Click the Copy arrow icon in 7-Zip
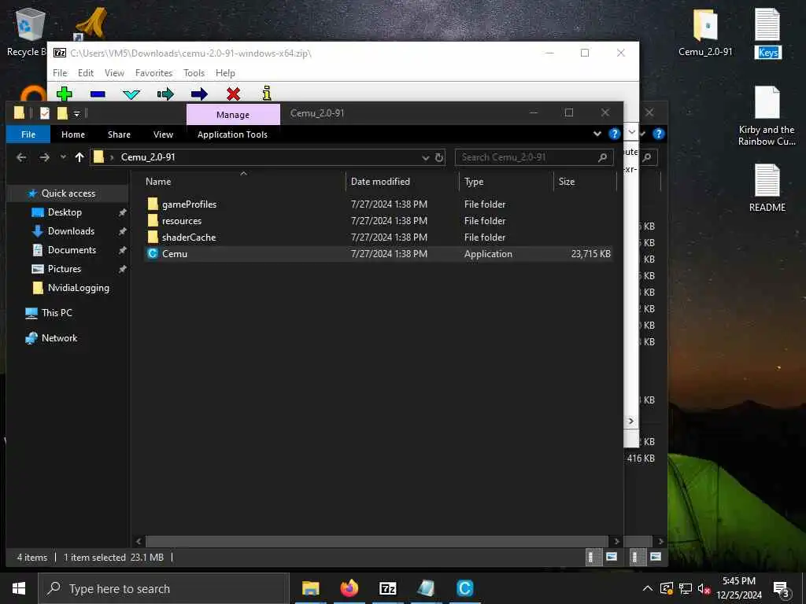Screen dimensions: 806x604 pyautogui.click(x=165, y=94)
